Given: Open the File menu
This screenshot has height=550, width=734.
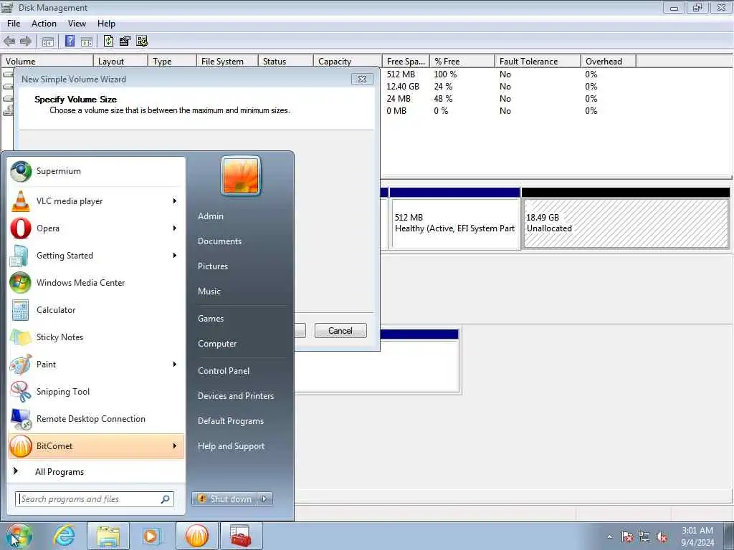Looking at the screenshot, I should pos(14,24).
